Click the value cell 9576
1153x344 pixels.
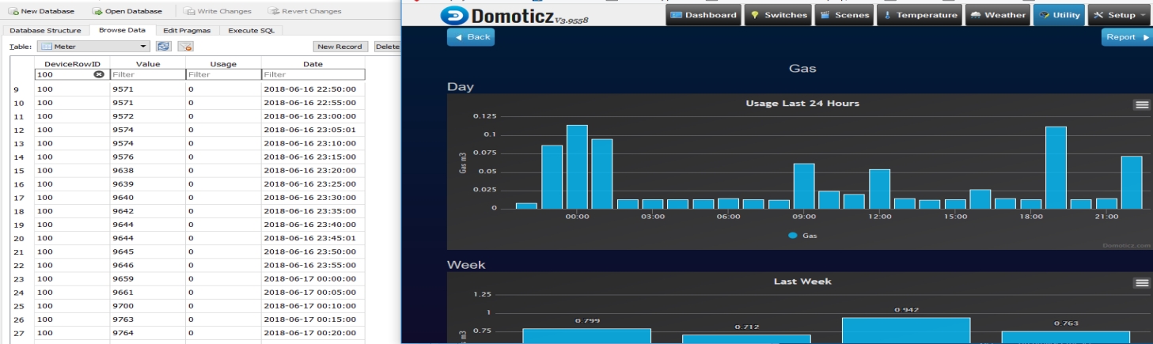[147, 157]
